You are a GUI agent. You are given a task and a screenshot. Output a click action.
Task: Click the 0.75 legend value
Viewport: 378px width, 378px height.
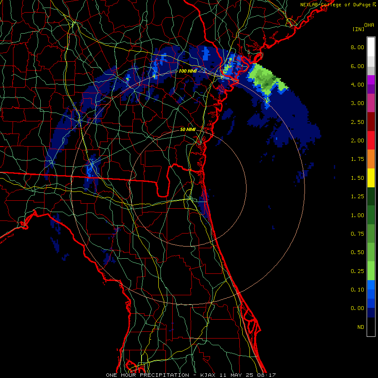coord(357,234)
